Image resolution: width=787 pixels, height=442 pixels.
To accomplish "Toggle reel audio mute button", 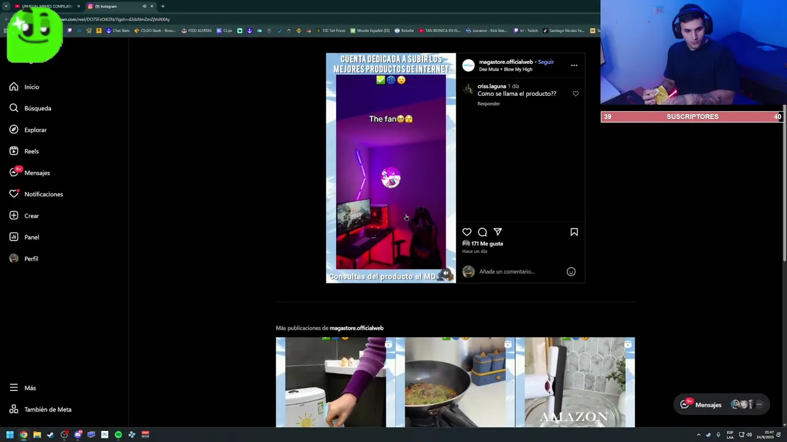I will pos(446,273).
